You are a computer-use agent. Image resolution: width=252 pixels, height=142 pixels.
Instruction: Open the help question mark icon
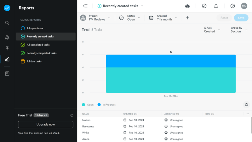(232, 6)
